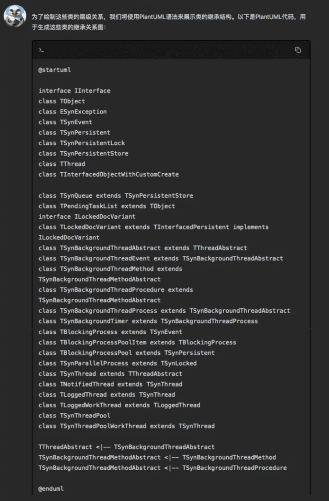Click the 'class TBlockingProcessPoolItem' line
Viewport: 329px width, 501px height.
137,342
